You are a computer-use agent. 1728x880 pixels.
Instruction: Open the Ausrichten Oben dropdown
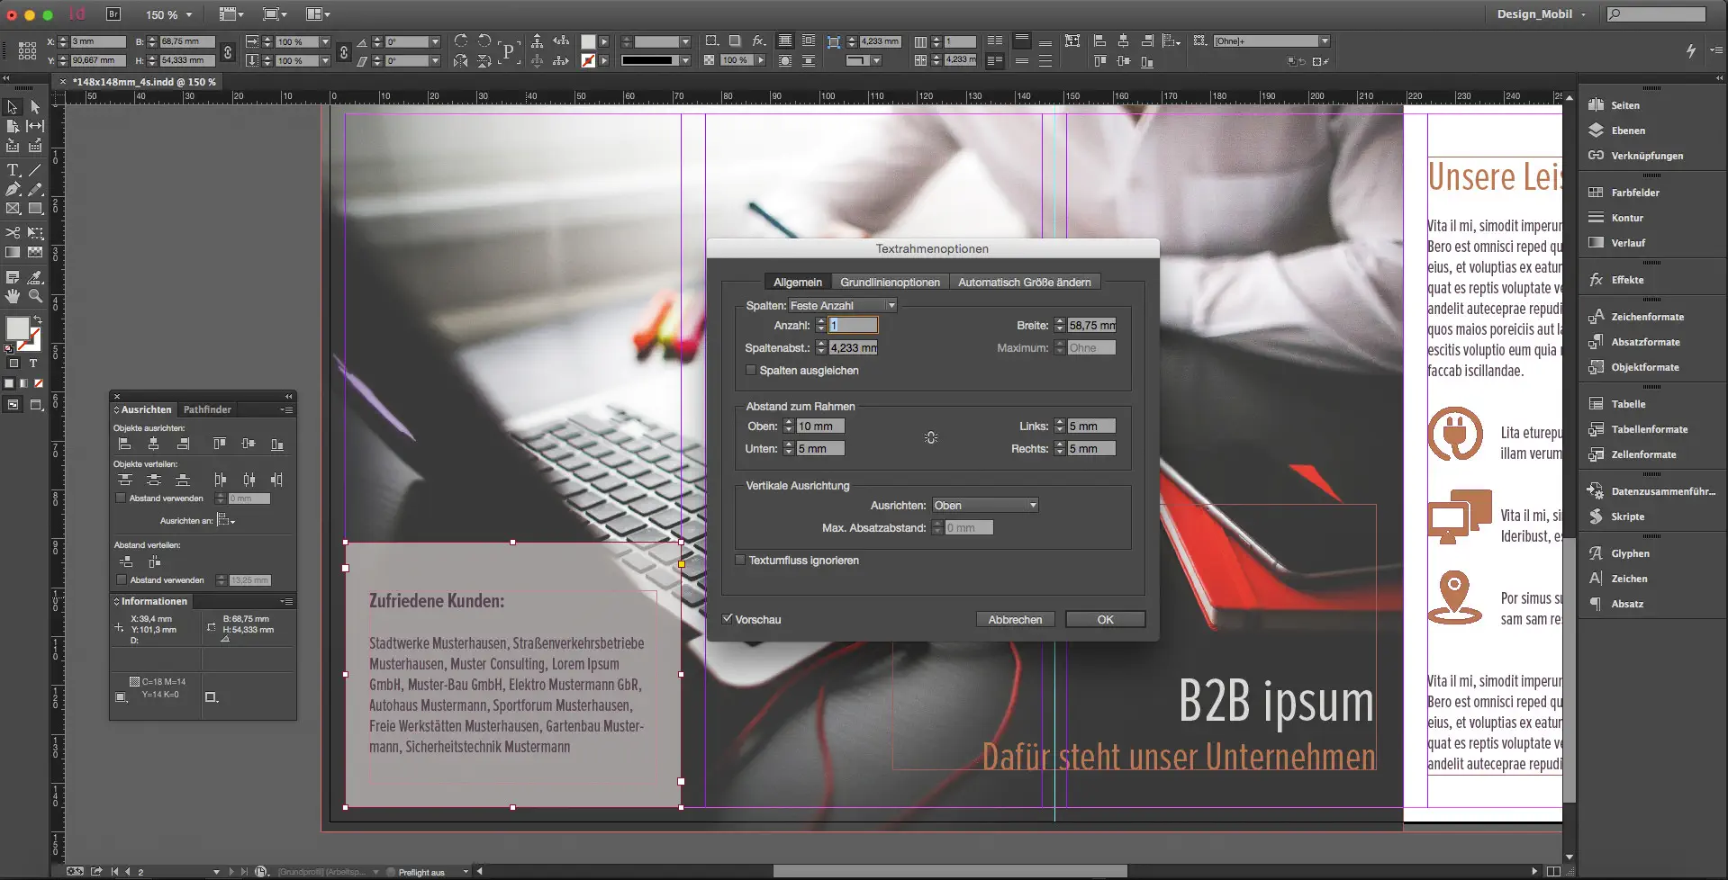click(985, 506)
